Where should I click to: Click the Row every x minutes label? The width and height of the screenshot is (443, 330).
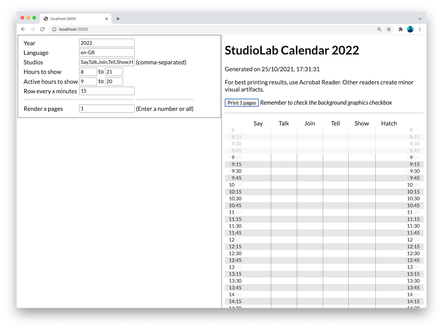pyautogui.click(x=50, y=91)
